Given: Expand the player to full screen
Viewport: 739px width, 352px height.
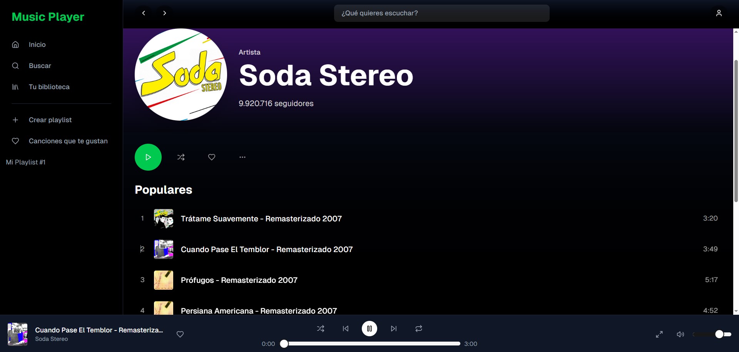Looking at the screenshot, I should click(659, 334).
